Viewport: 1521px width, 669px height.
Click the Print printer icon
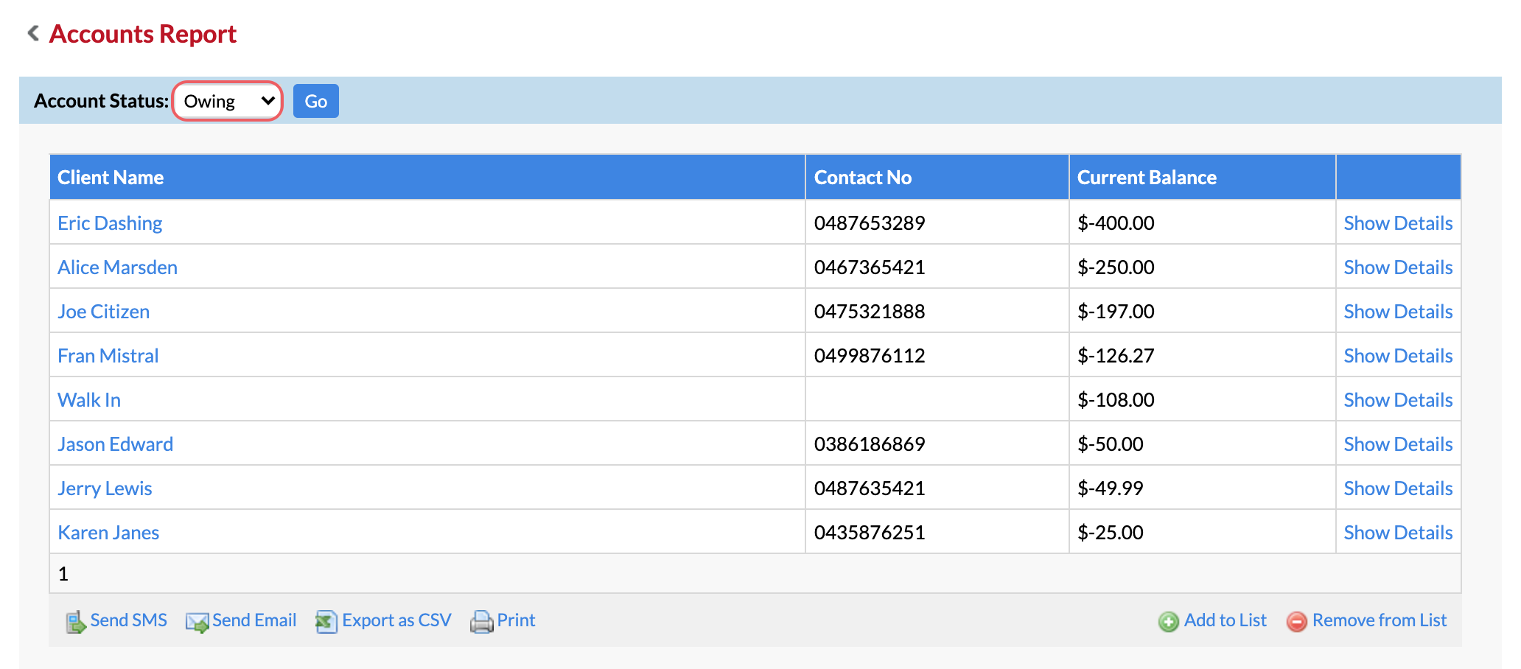482,622
